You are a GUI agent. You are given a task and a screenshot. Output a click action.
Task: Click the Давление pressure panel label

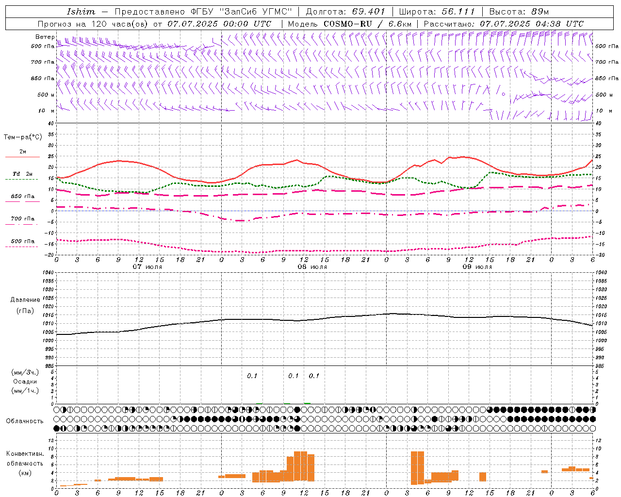pos(25,300)
